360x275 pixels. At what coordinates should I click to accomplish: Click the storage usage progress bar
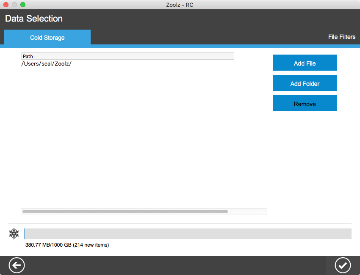188,234
